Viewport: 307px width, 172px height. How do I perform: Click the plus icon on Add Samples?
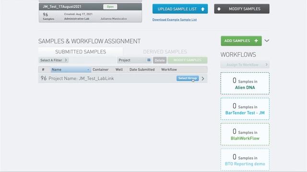(x=256, y=41)
